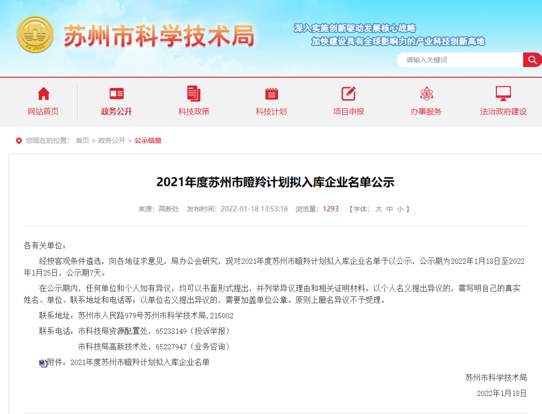542x414 pixels.
Task: Go to 首页 in the breadcrumb
Action: pos(82,141)
